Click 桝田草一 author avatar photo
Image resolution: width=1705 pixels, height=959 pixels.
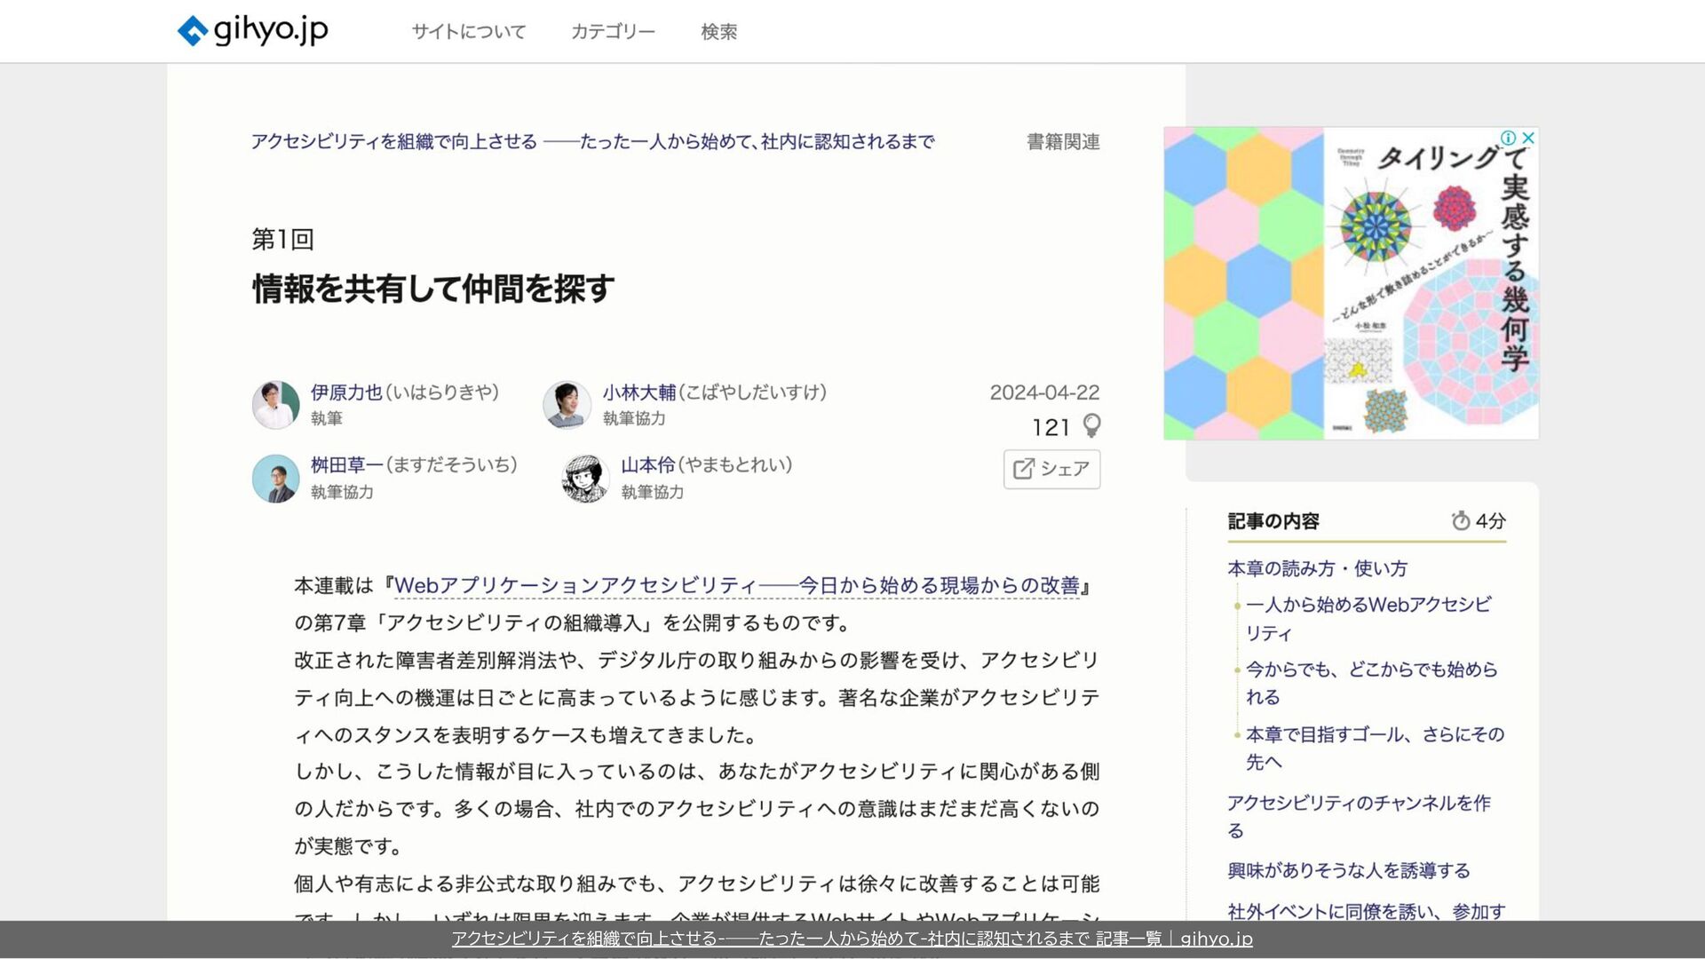[x=275, y=479]
